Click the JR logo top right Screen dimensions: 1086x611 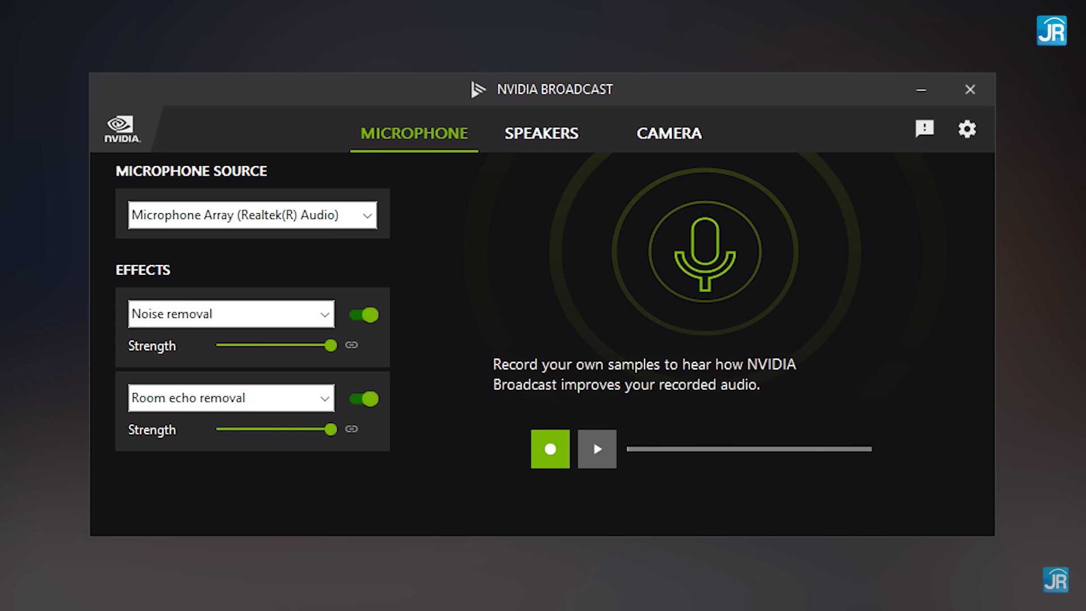click(x=1051, y=31)
